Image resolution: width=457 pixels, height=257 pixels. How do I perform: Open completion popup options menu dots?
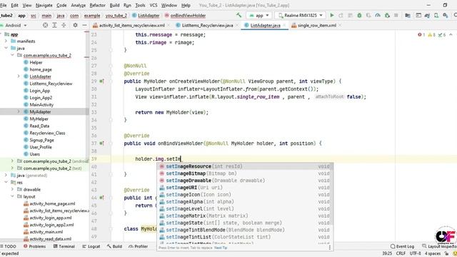(330, 248)
